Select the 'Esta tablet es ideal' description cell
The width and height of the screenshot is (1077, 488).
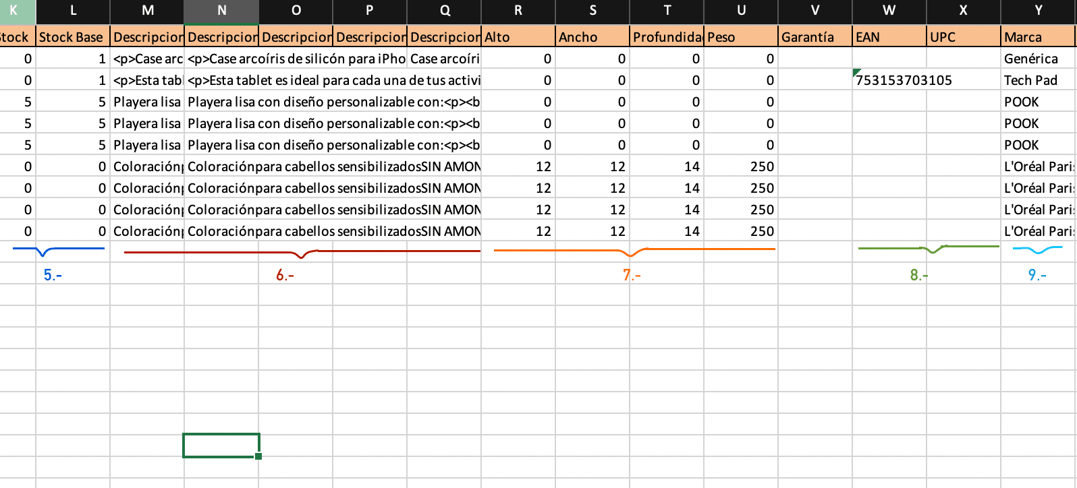(333, 80)
